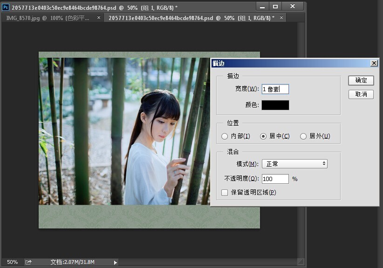Viewport: 383px width, 268px height.
Task: Open the black stroke color swatch
Action: tap(275, 105)
